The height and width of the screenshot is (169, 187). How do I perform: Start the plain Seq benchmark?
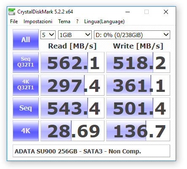tap(26, 108)
